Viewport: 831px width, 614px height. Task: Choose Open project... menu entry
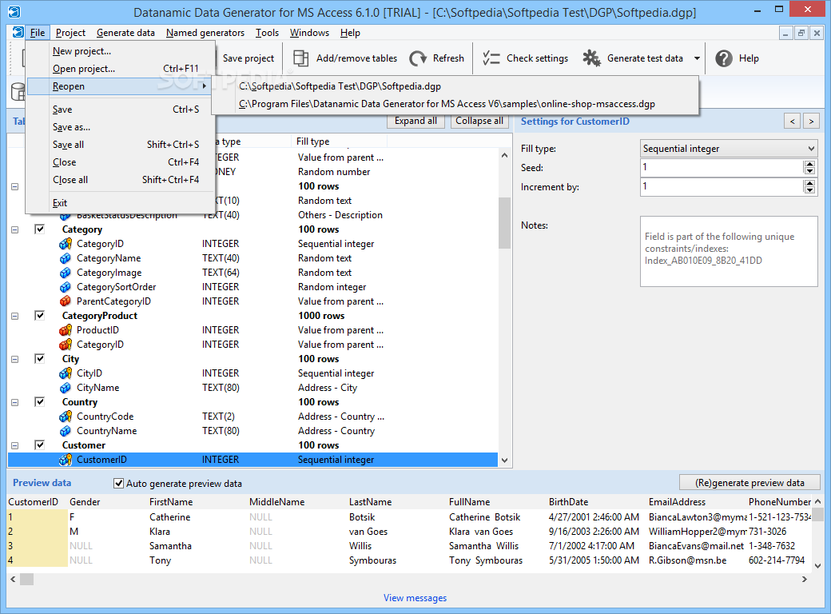pos(121,69)
